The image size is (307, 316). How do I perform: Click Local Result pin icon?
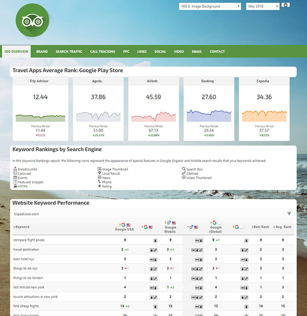(x=99, y=173)
